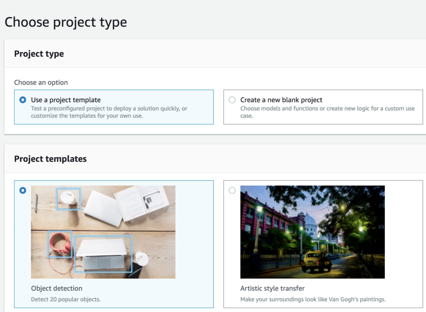Click the 'Choose project type' page title

click(x=66, y=22)
